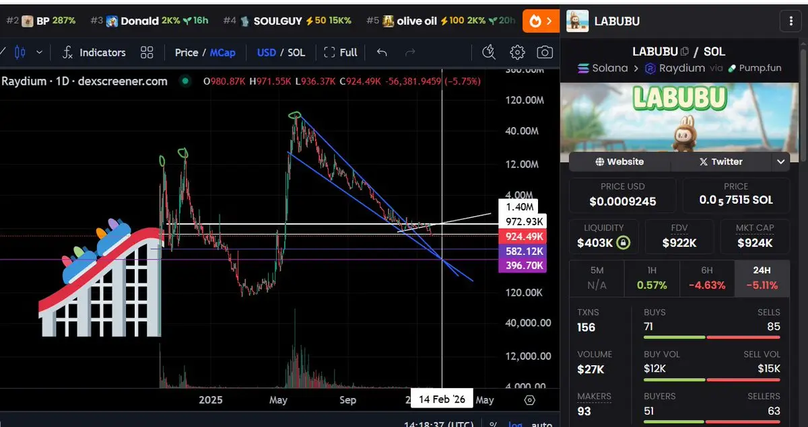The image size is (808, 427).
Task: Click the orange trending fire button
Action: coord(540,21)
